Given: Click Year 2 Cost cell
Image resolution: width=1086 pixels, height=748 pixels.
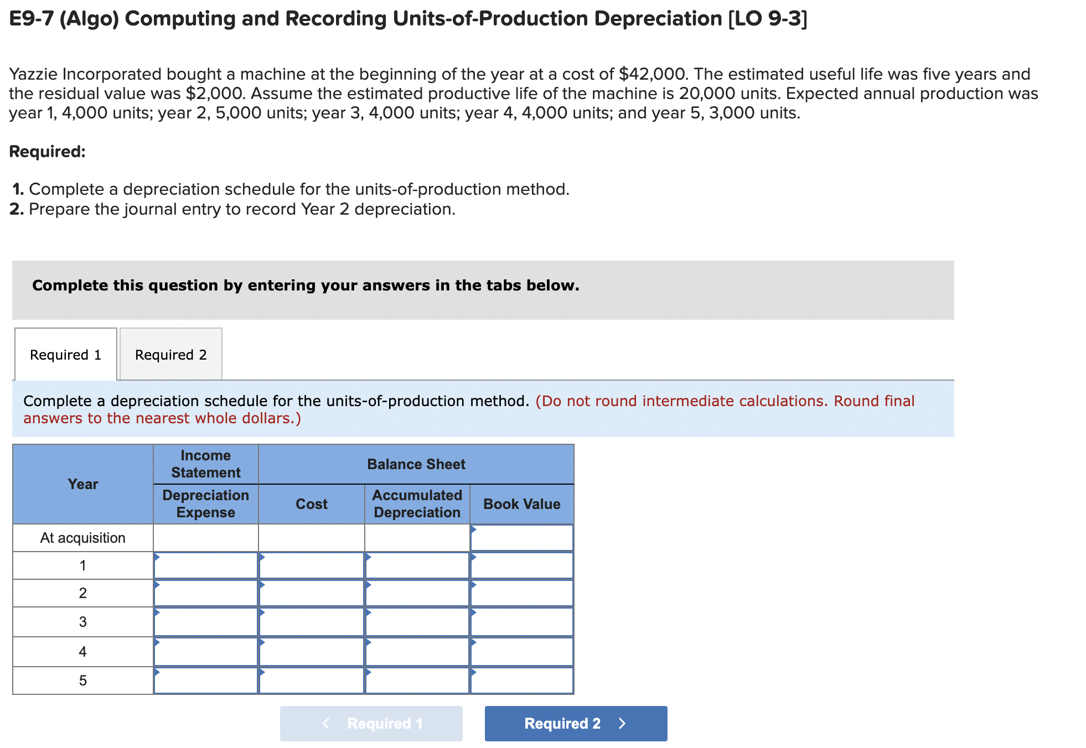Looking at the screenshot, I should tap(312, 593).
